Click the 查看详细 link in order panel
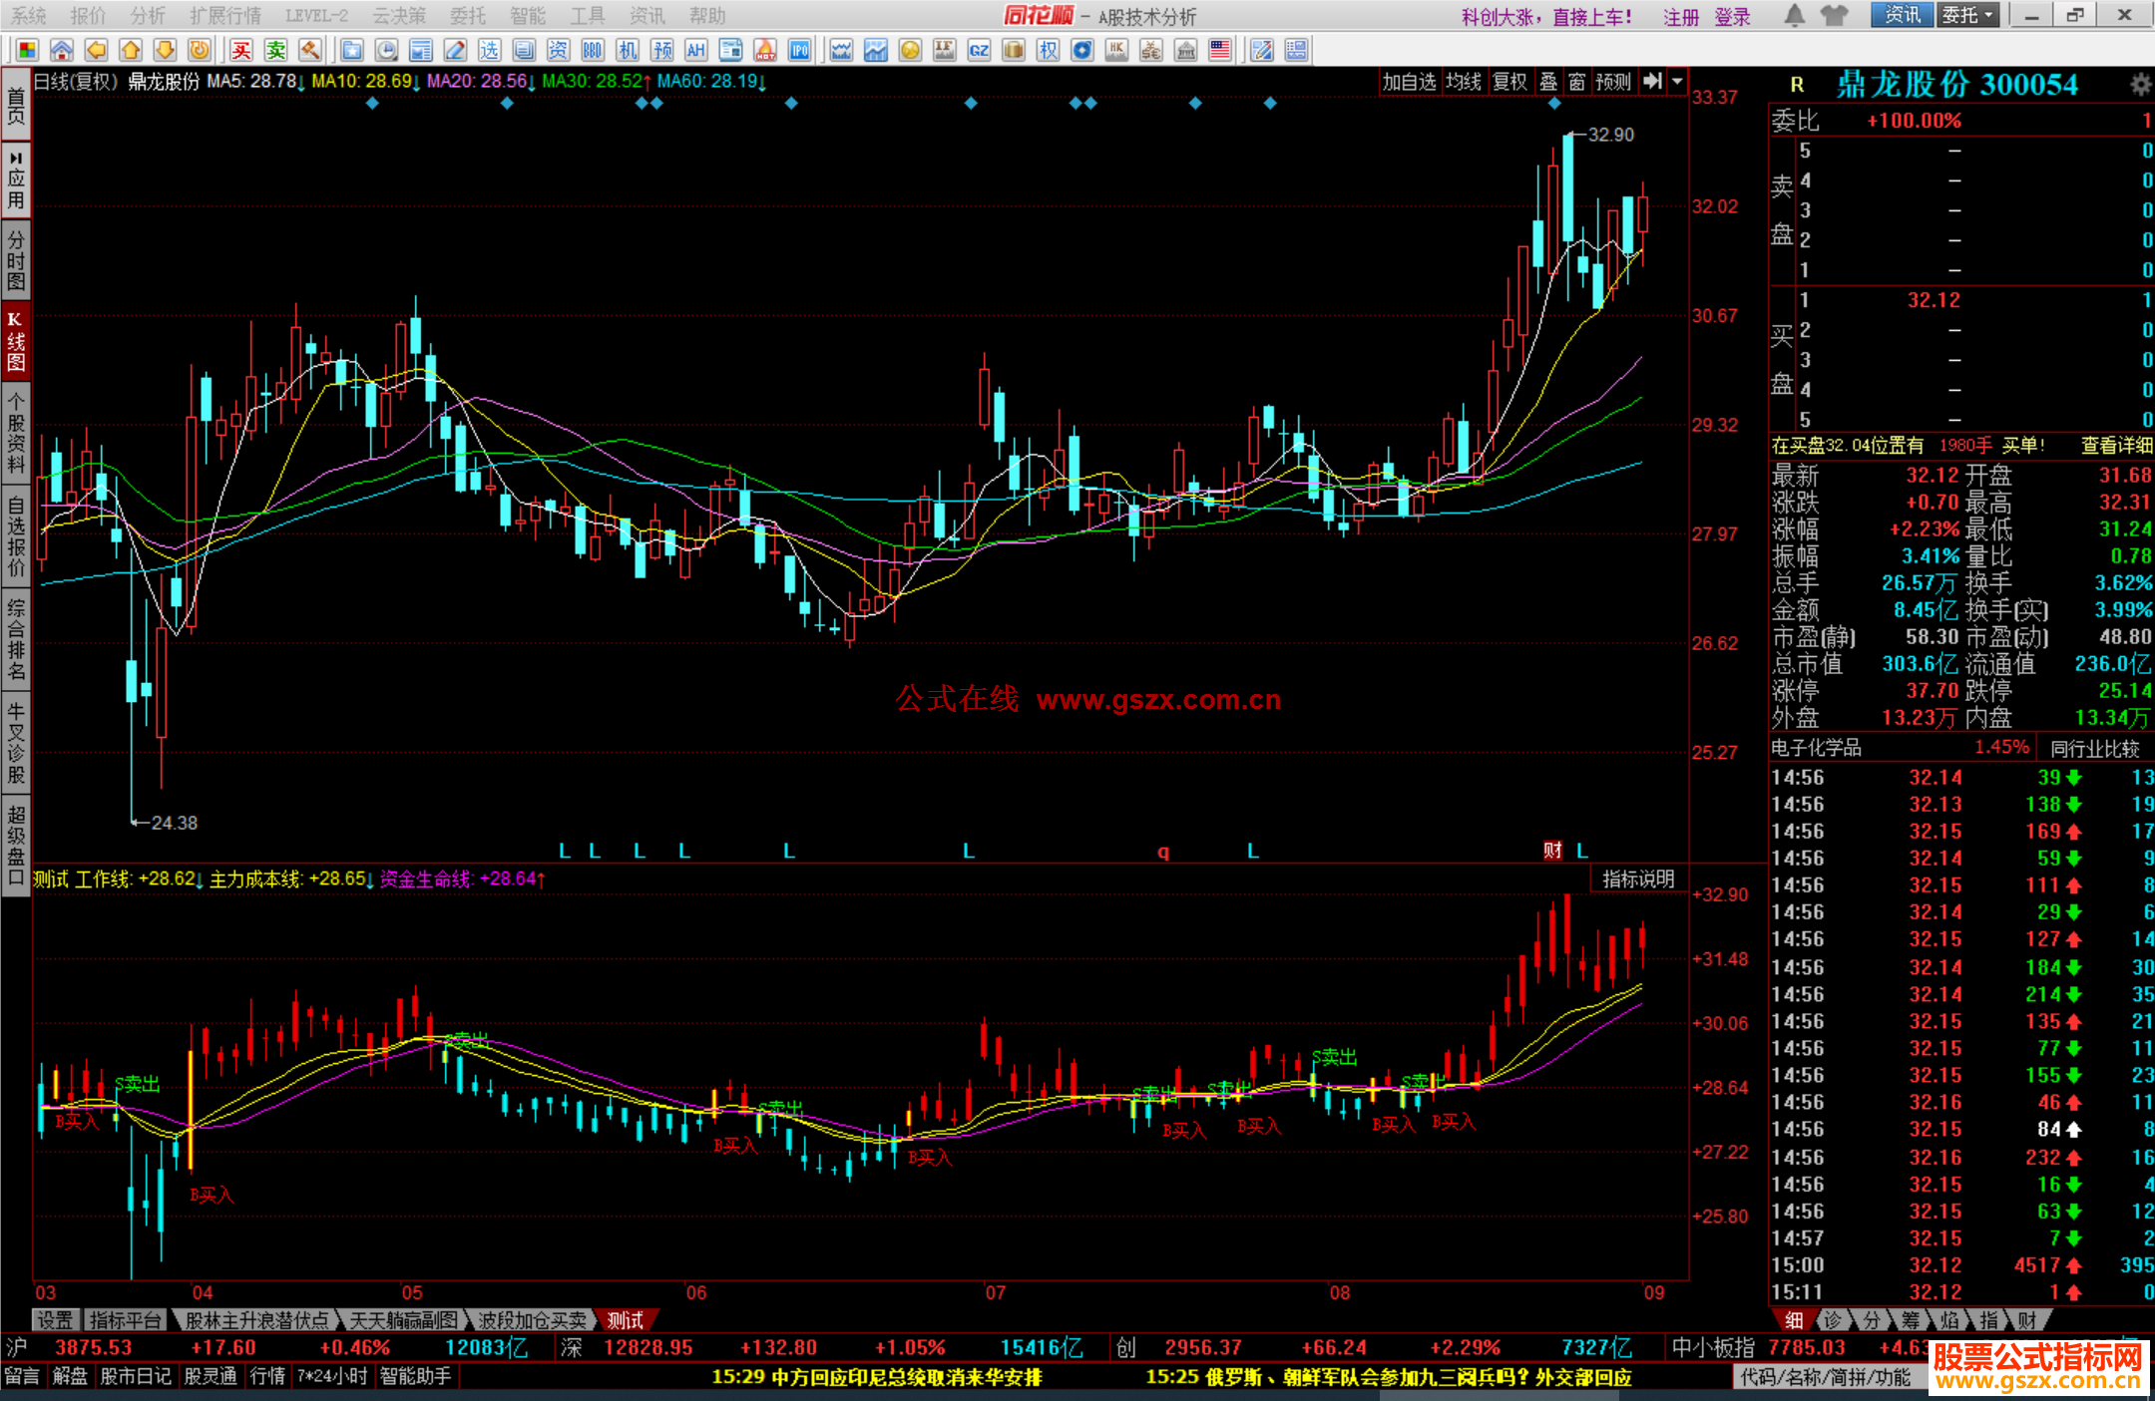 2115,446
